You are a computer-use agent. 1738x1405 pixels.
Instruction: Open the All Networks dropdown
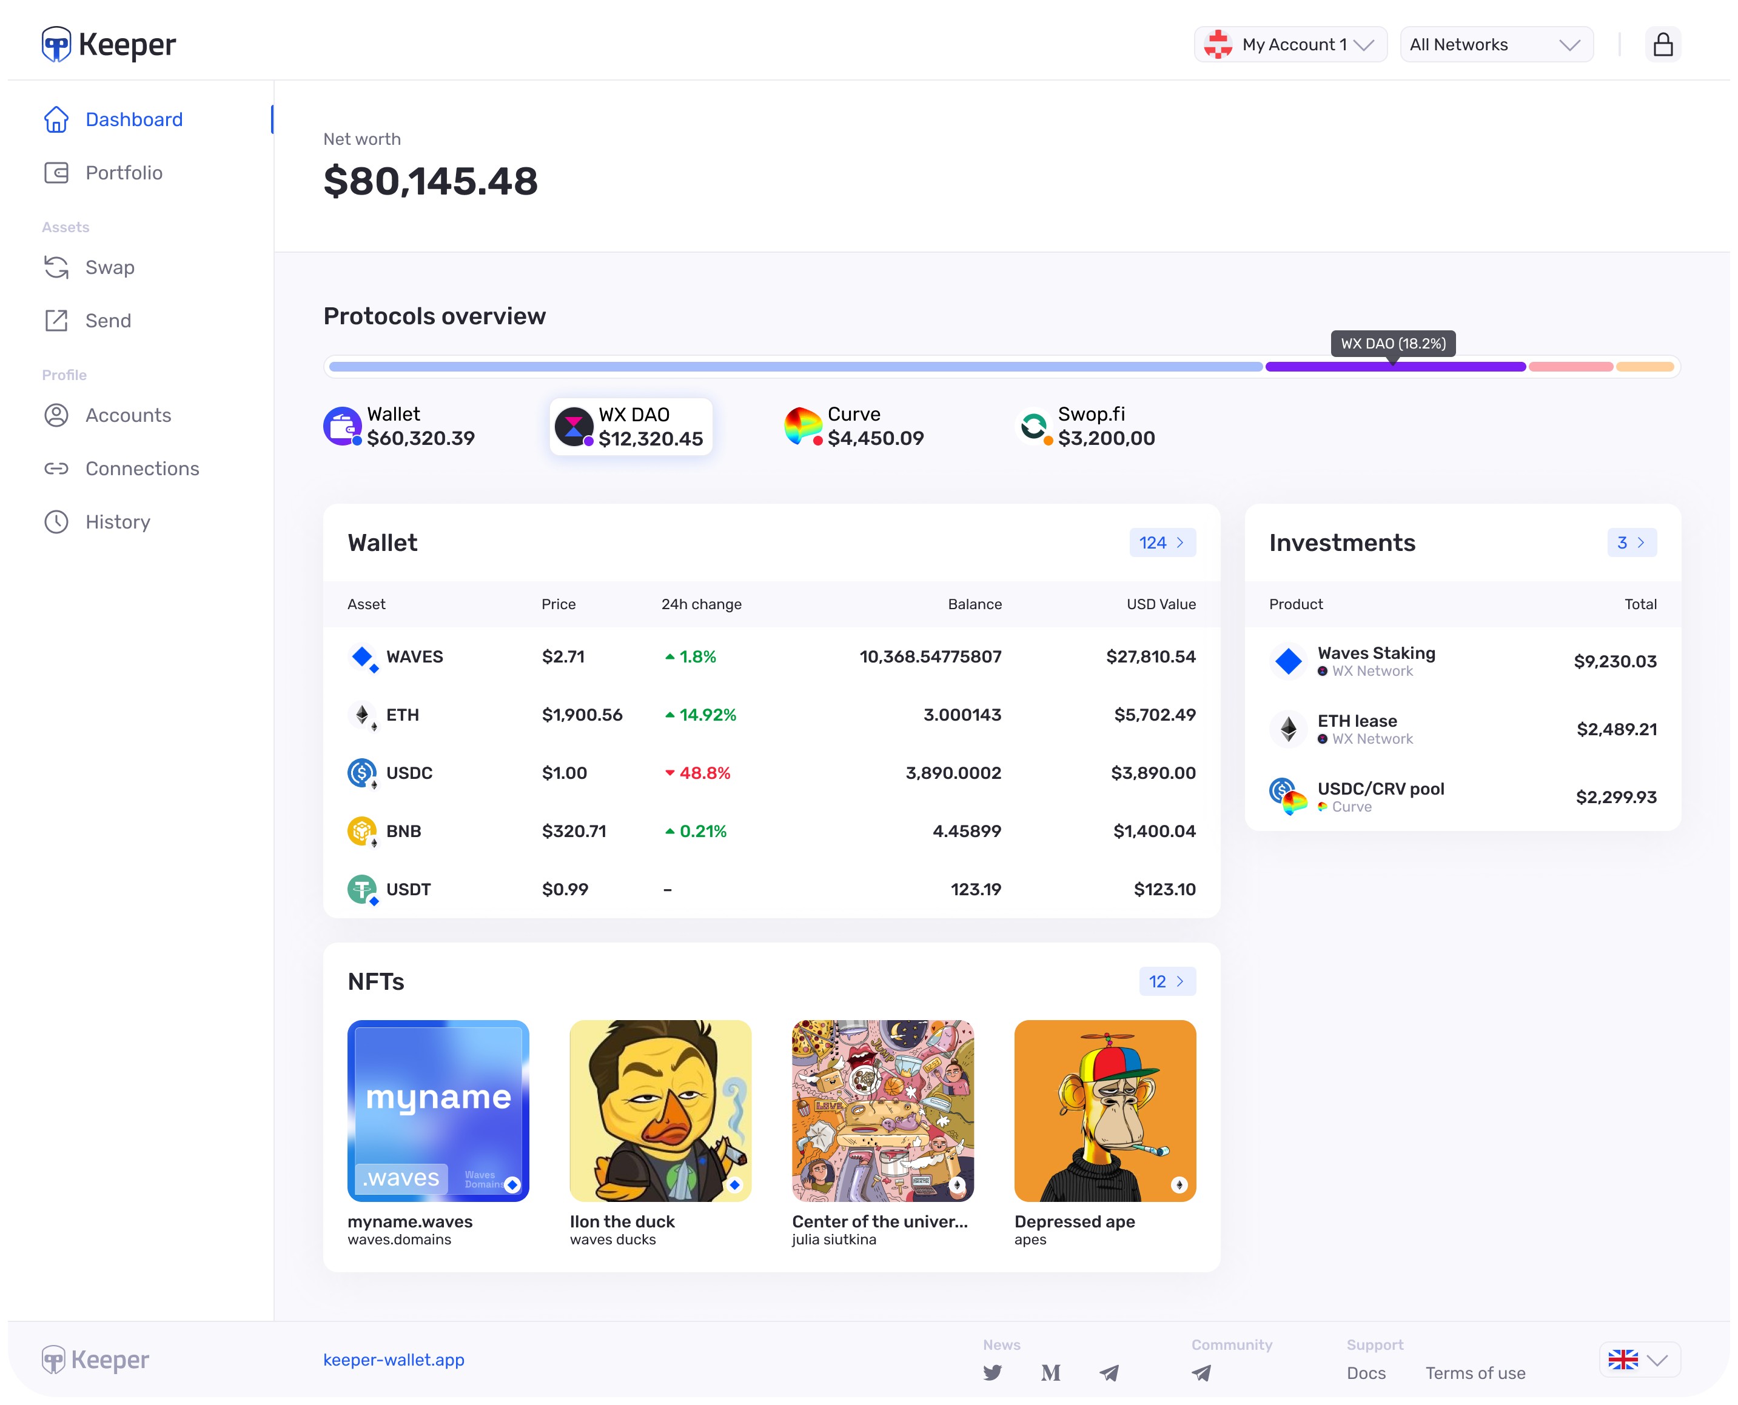(1496, 44)
